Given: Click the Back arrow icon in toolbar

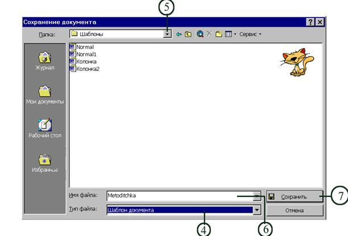Looking at the screenshot, I should pos(179,34).
